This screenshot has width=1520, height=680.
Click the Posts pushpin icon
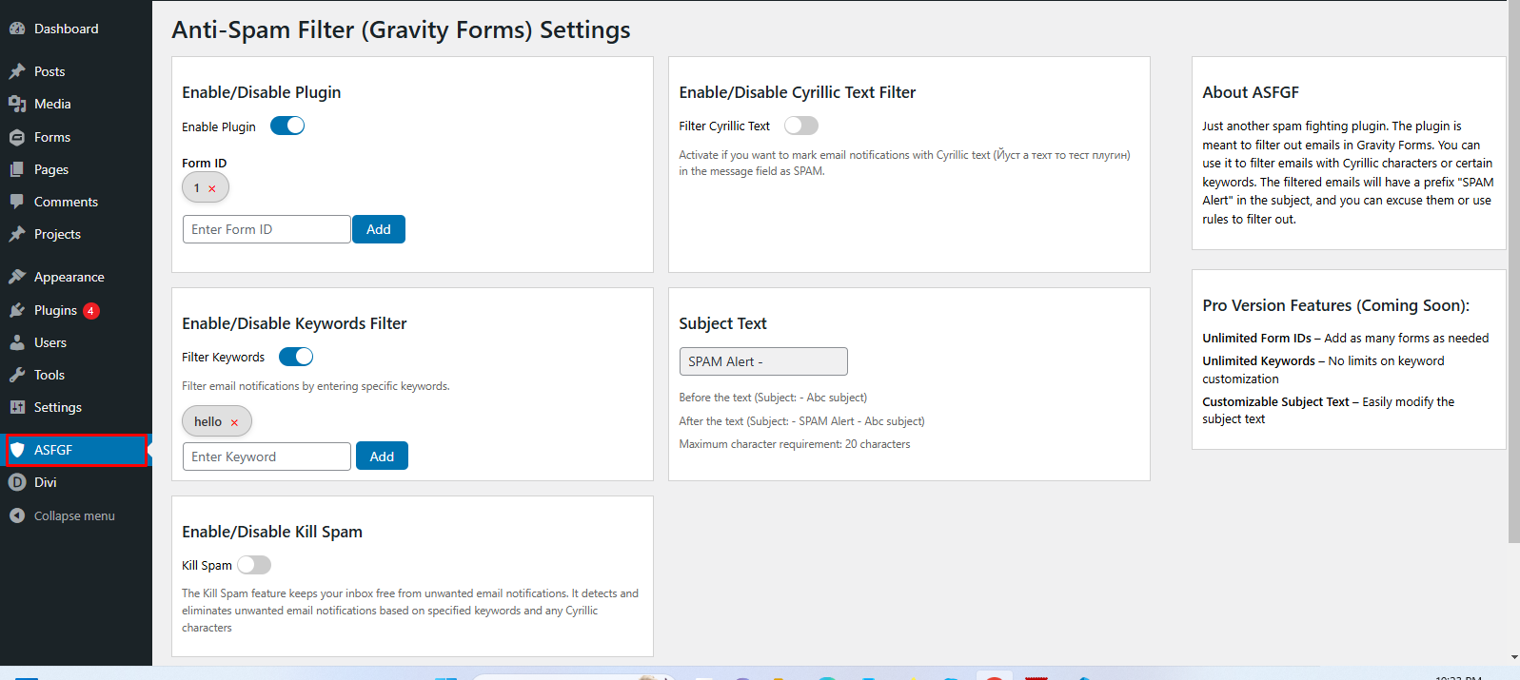[17, 71]
